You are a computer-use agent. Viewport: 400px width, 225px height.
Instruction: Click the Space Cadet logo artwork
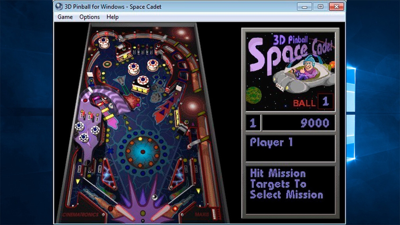tap(290, 71)
